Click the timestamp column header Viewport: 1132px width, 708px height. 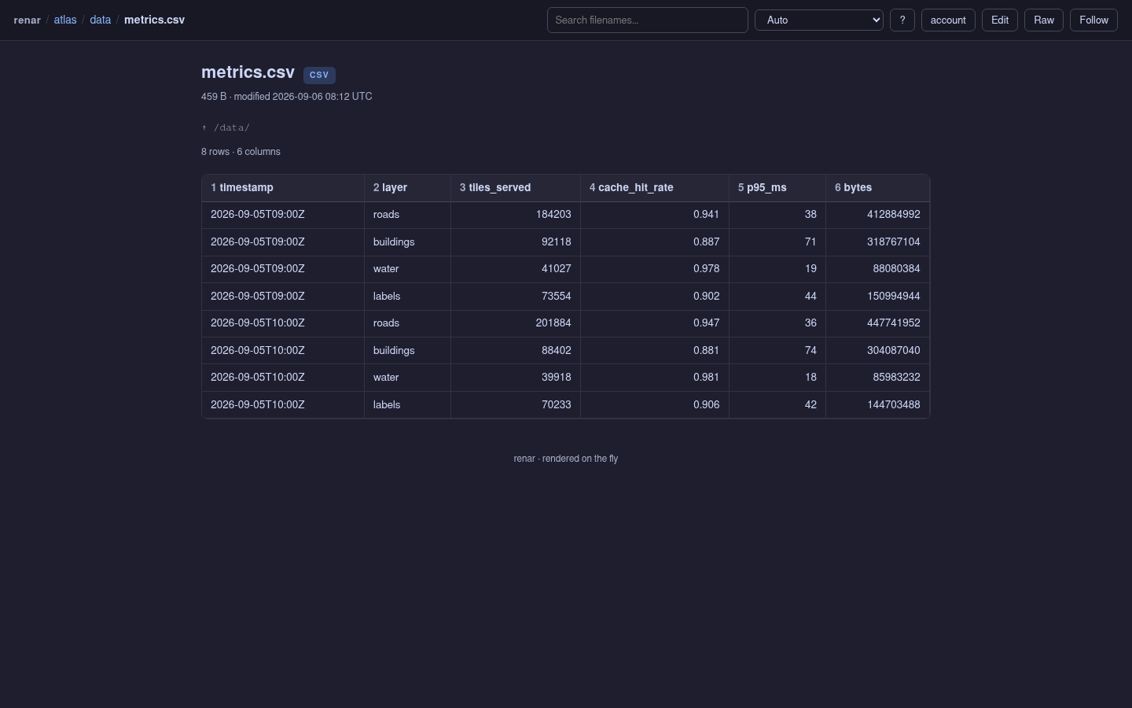283,188
